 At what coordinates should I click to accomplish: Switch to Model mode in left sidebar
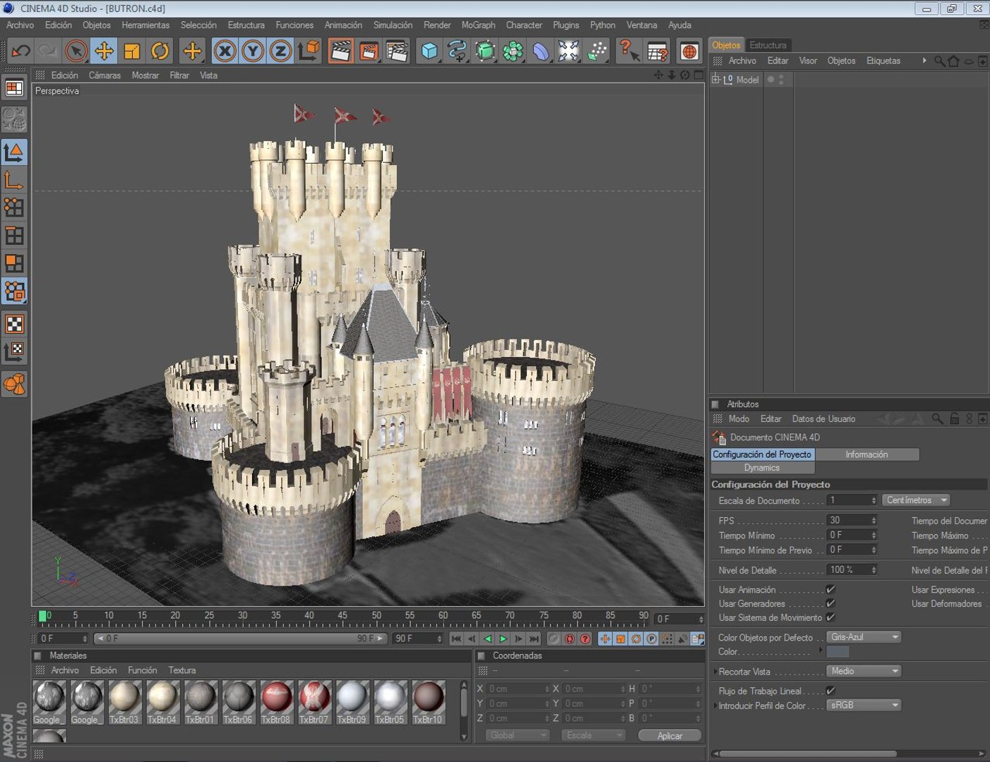click(14, 152)
